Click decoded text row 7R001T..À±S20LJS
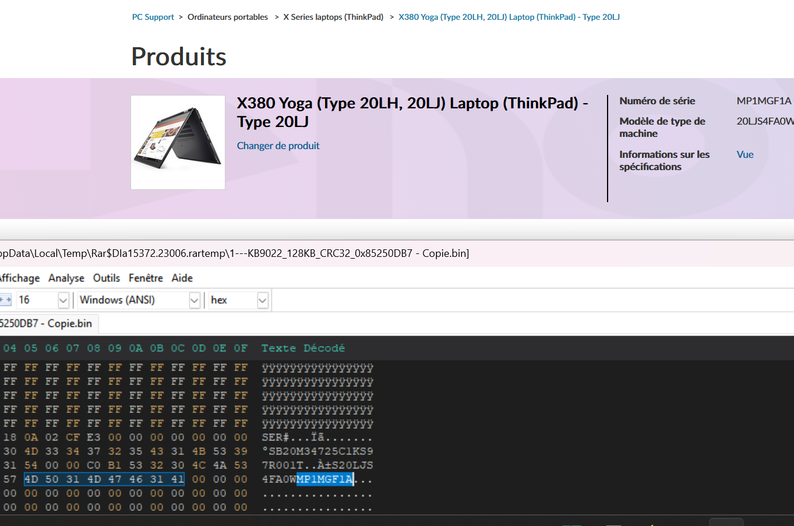Screen dimensions: 794x526 [x=317, y=465]
